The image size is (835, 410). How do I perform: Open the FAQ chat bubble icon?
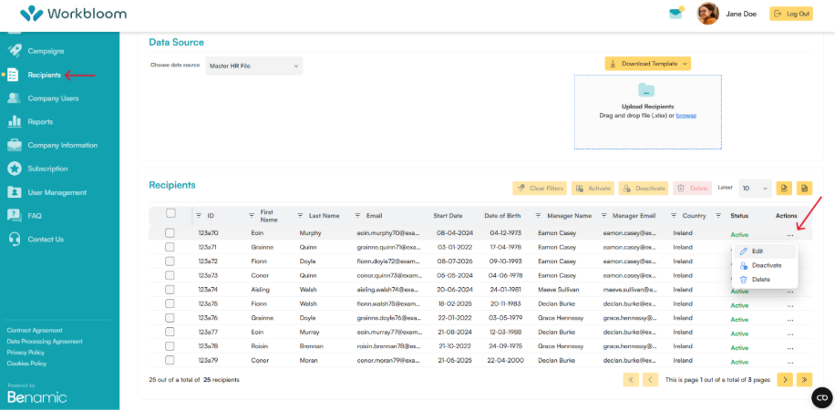15,216
